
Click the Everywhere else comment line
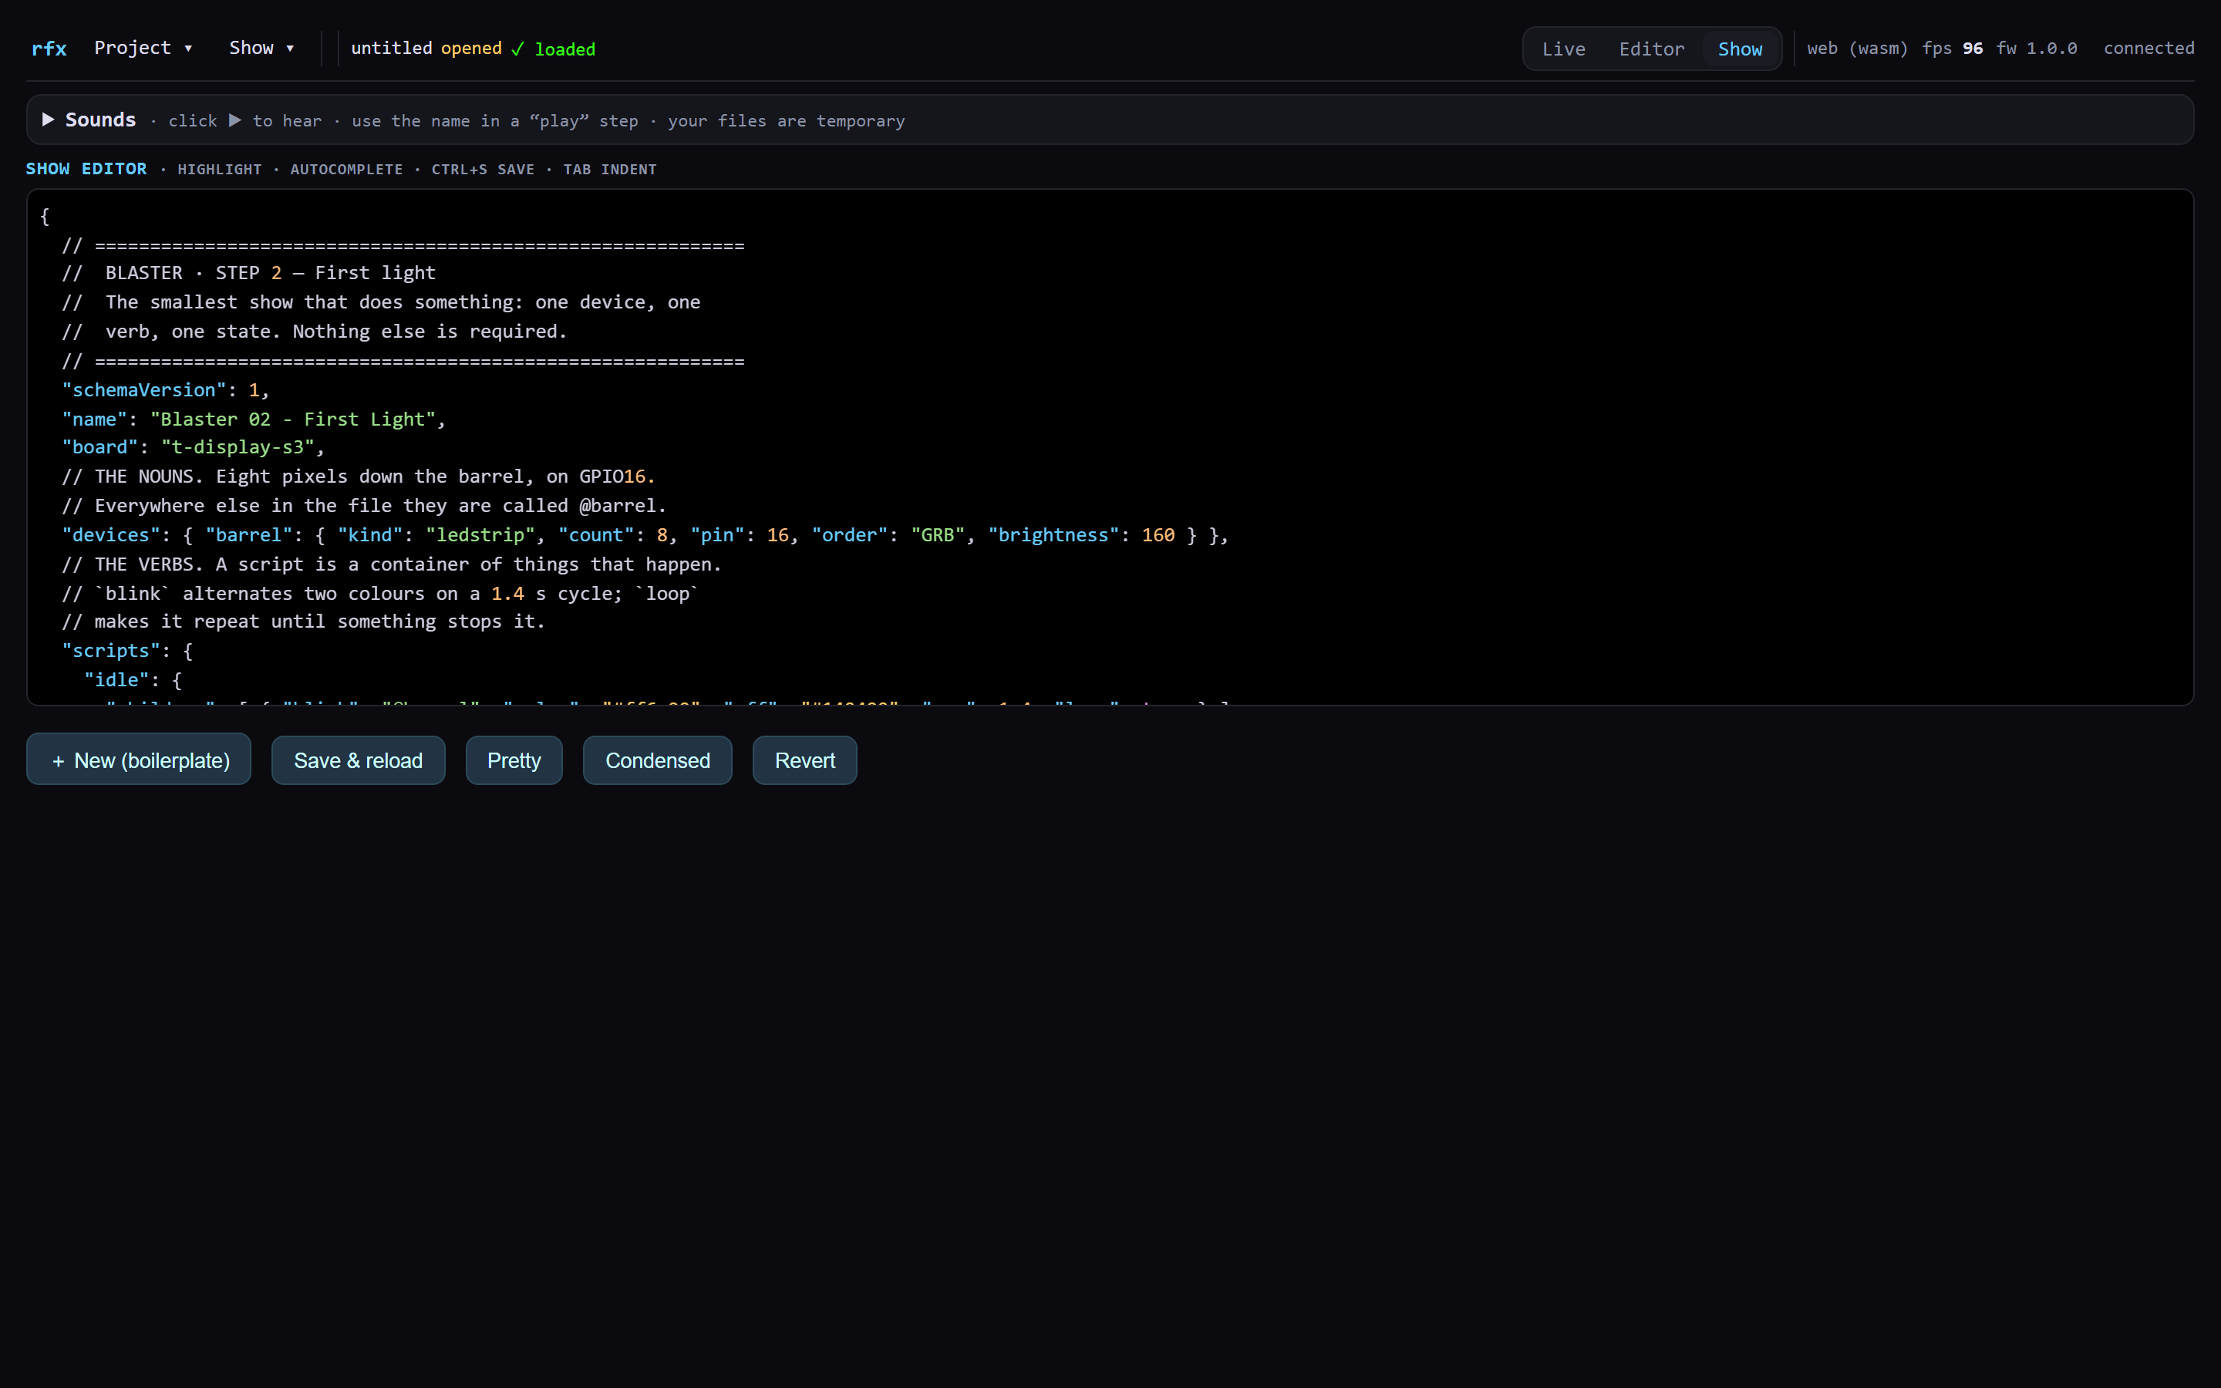(364, 506)
